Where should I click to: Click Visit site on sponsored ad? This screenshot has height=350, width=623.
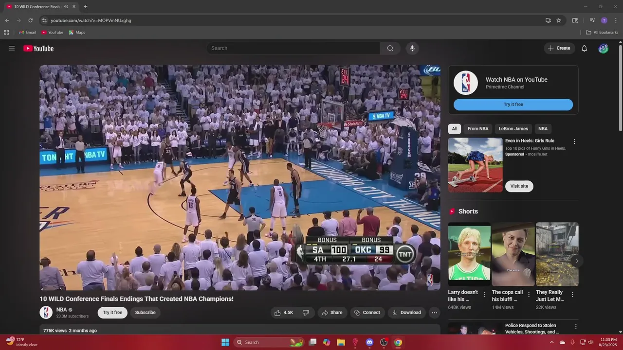(519, 186)
